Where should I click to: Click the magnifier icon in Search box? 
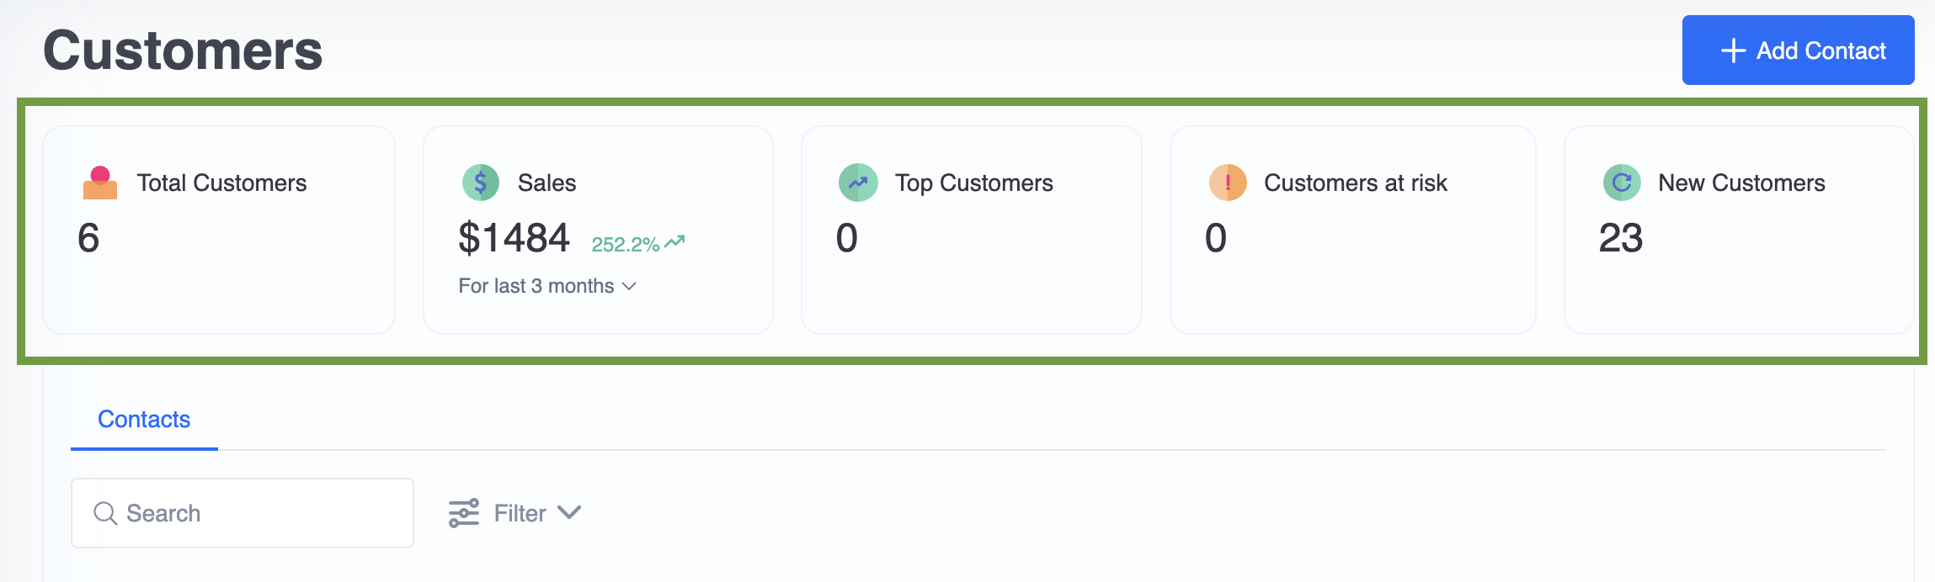click(105, 513)
